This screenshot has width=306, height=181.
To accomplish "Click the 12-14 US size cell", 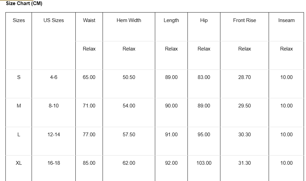I will click(54, 135).
